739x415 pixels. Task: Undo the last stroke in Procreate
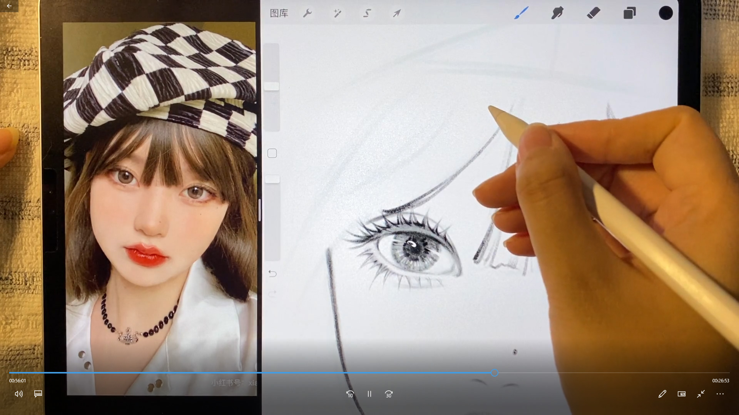point(272,274)
